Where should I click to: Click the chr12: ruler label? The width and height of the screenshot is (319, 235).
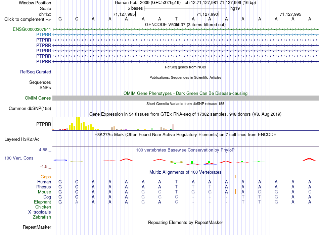point(45,14)
